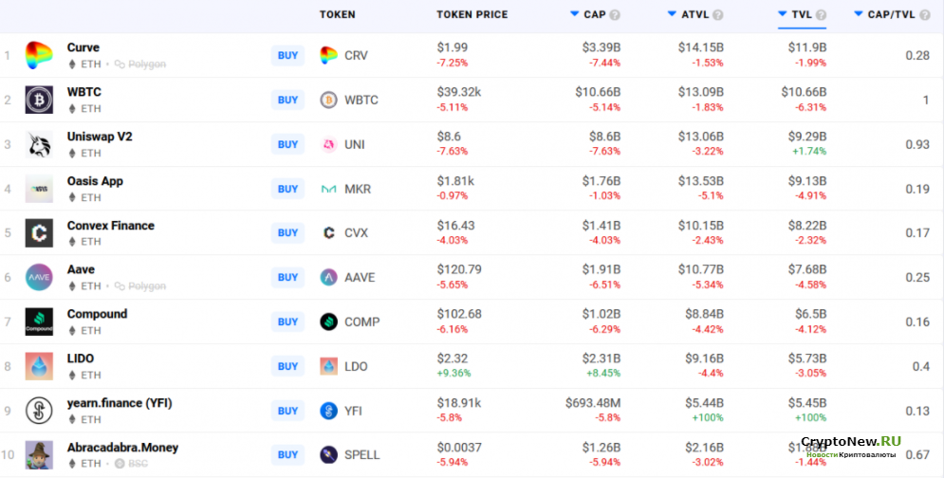Click the CVX token icon

[328, 233]
